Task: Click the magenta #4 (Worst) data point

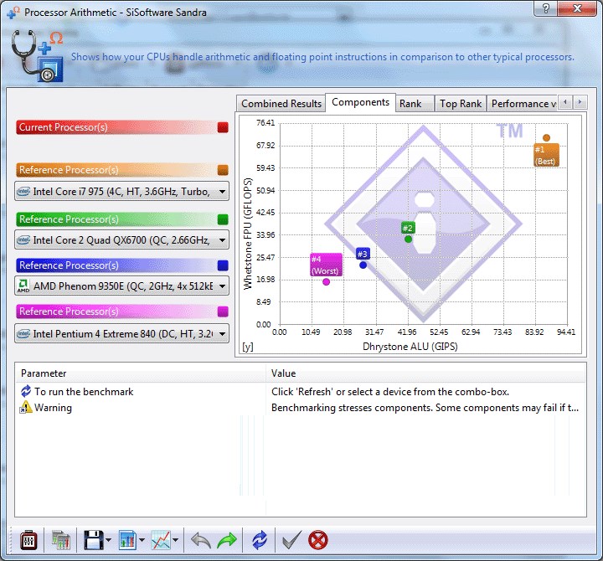Action: click(326, 282)
